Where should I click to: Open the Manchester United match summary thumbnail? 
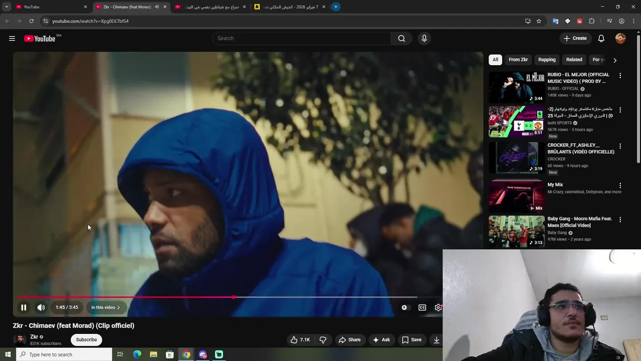pos(516,121)
